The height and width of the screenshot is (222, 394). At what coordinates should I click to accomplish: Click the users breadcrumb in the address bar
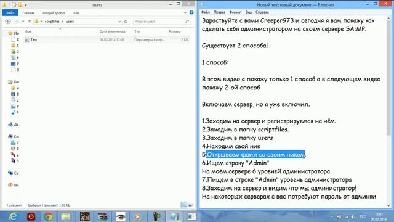click(70, 22)
